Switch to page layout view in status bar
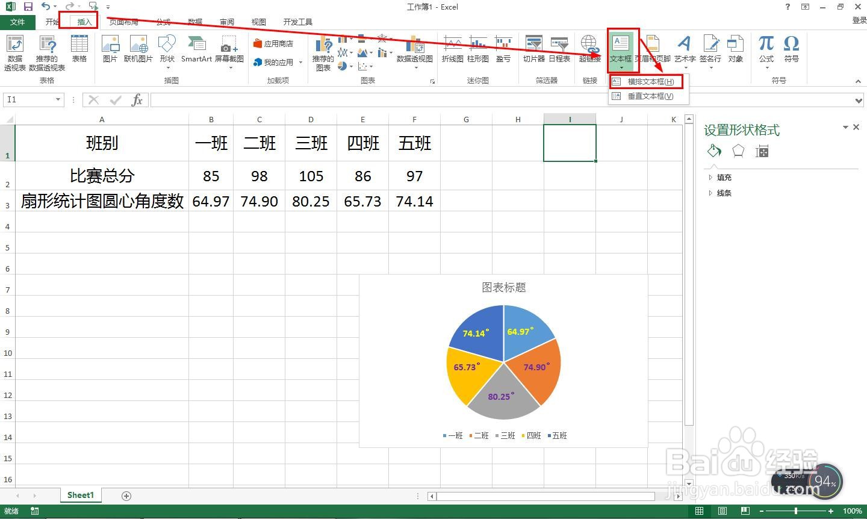 click(x=722, y=511)
